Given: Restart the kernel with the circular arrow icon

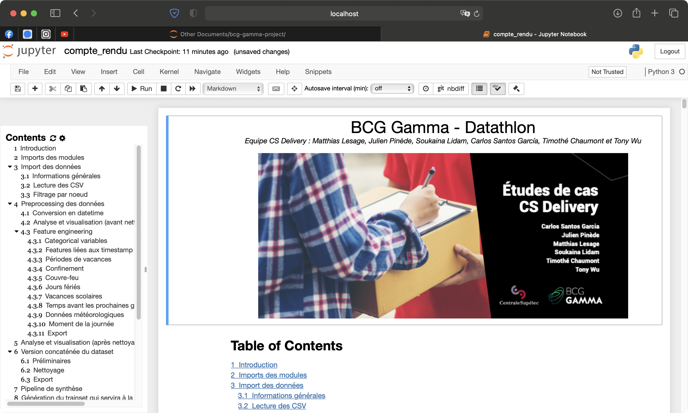Looking at the screenshot, I should (178, 89).
